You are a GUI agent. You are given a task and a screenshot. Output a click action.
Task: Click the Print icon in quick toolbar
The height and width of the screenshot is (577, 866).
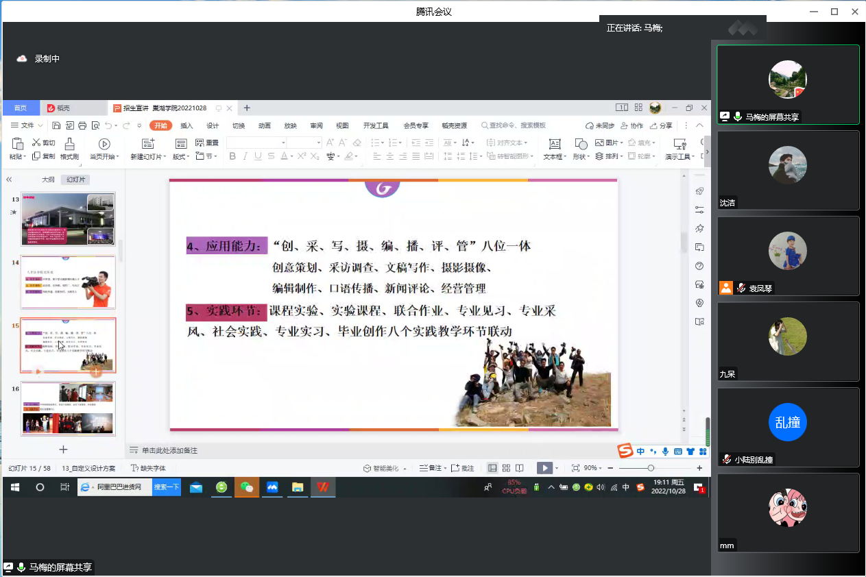82,125
